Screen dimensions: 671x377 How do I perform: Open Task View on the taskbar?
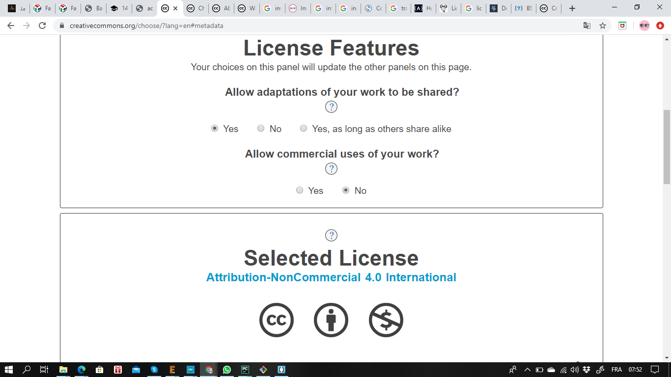pos(44,370)
